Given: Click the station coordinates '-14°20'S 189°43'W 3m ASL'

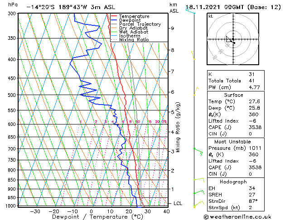Looking at the screenshot, I should click(71, 7).
